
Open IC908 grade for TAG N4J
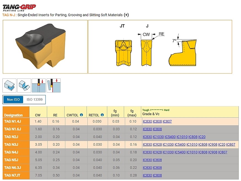tap(213, 152)
